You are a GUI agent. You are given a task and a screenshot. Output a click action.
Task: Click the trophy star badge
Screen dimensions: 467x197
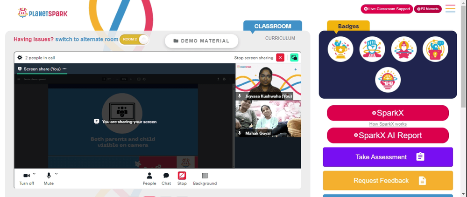click(x=340, y=49)
